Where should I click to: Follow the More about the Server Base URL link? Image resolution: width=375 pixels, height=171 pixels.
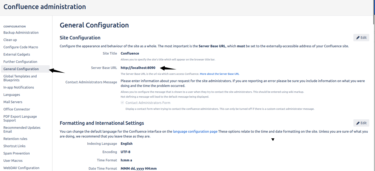[219, 74]
